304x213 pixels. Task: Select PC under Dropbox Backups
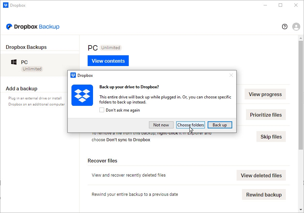tap(24, 62)
